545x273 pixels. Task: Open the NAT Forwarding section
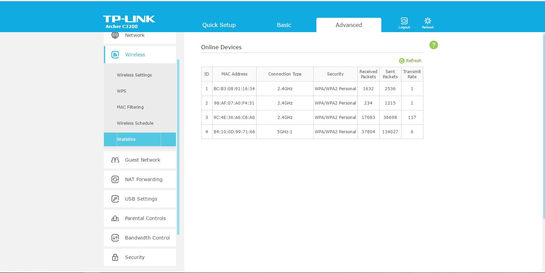click(140, 179)
